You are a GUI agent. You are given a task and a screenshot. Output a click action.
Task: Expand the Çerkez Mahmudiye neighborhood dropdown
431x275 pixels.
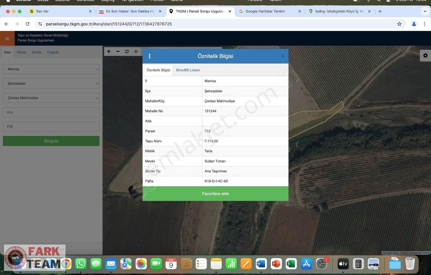(51, 98)
